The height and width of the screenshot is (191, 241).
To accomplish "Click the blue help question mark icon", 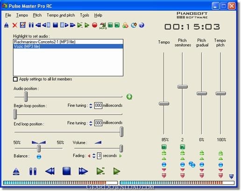I will pyautogui.click(x=142, y=25).
